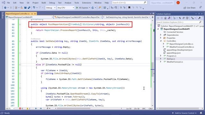Select ReportDesignerController.cs in Solution Explorer
The width and height of the screenshot is (205, 115).
click(181, 44)
